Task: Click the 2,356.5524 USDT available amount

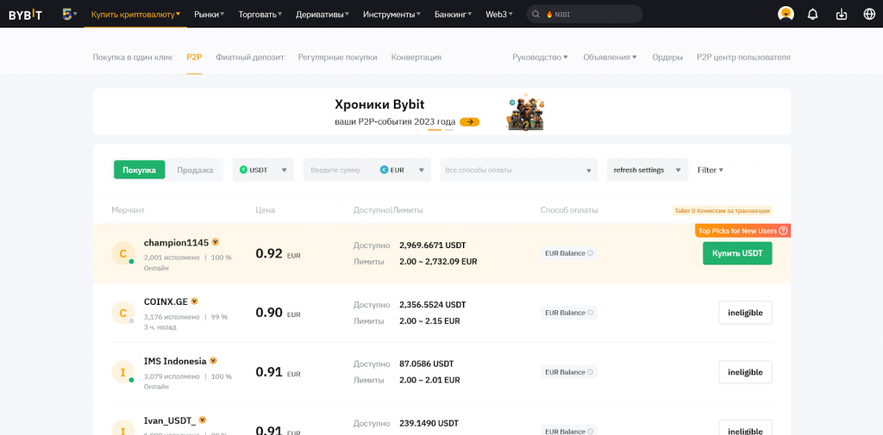Action: coord(433,304)
